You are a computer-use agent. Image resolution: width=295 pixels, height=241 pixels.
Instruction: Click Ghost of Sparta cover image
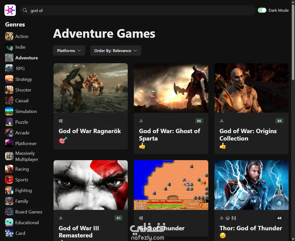(x=171, y=88)
